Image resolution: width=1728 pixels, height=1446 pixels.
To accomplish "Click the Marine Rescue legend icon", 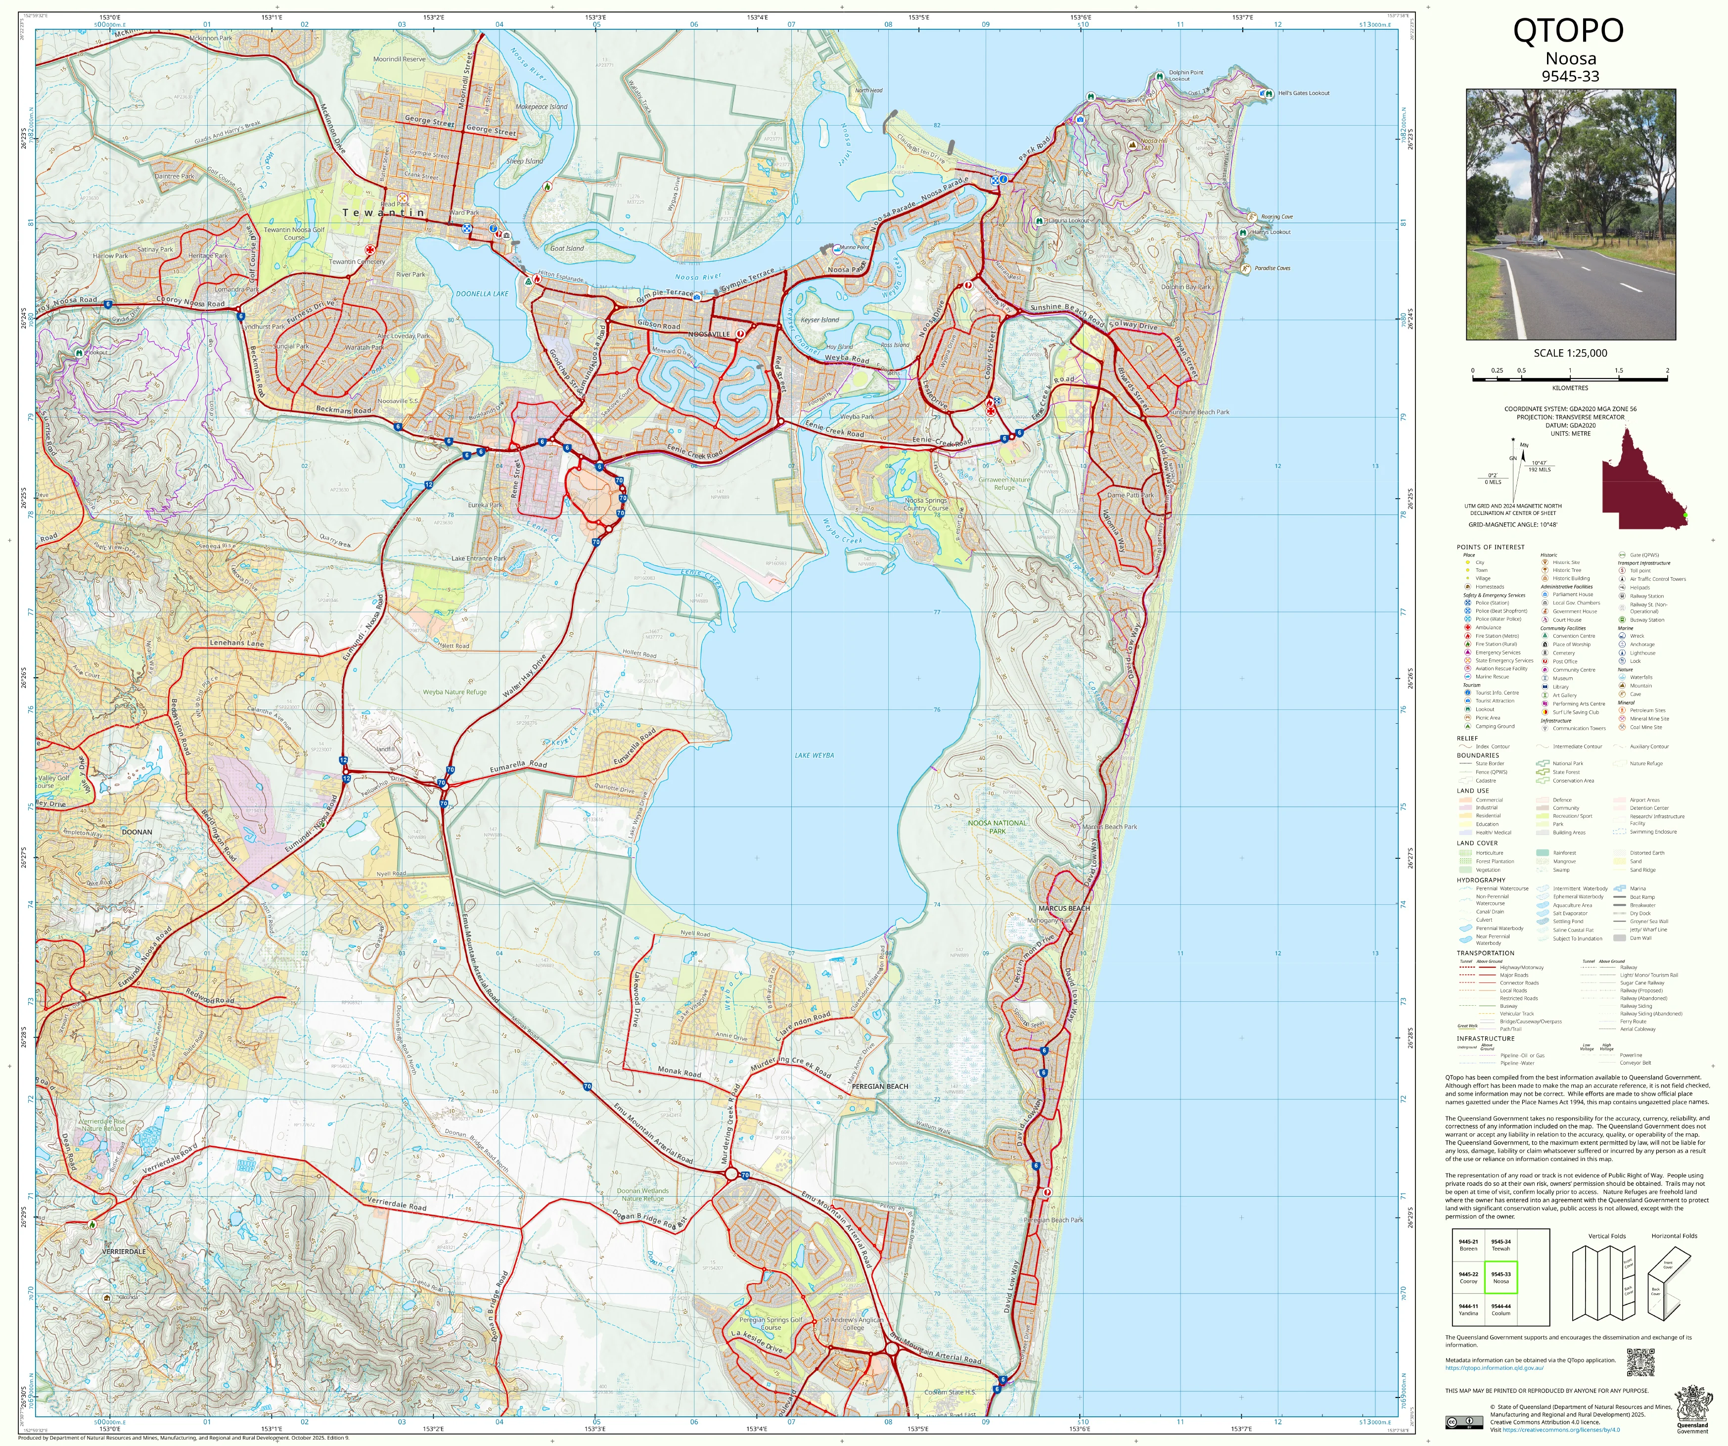I will (x=1467, y=677).
